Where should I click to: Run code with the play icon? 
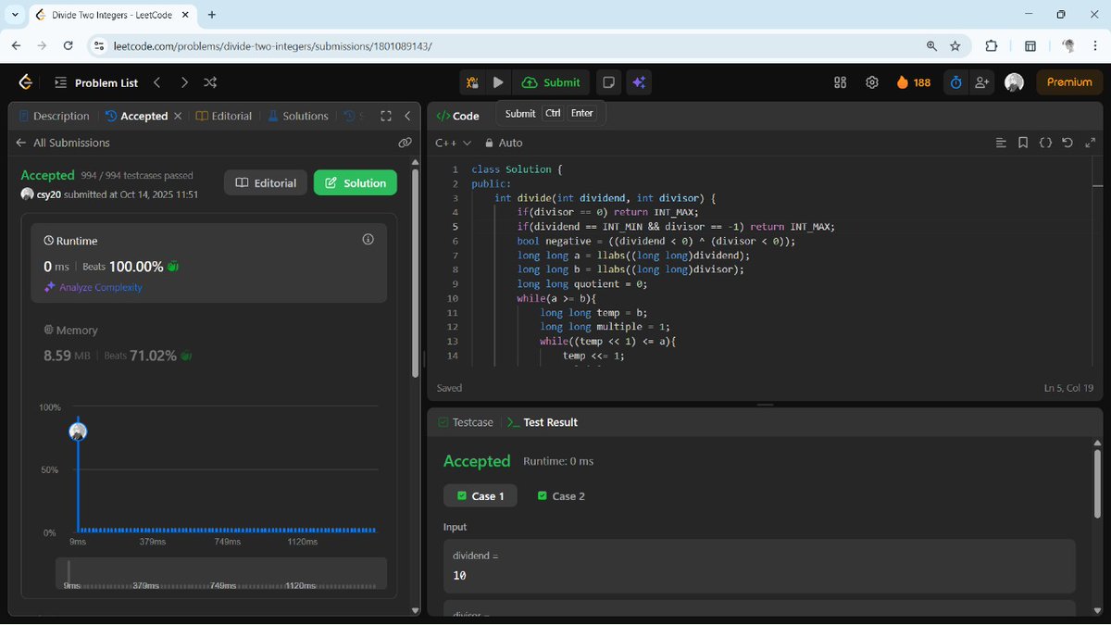(x=498, y=82)
